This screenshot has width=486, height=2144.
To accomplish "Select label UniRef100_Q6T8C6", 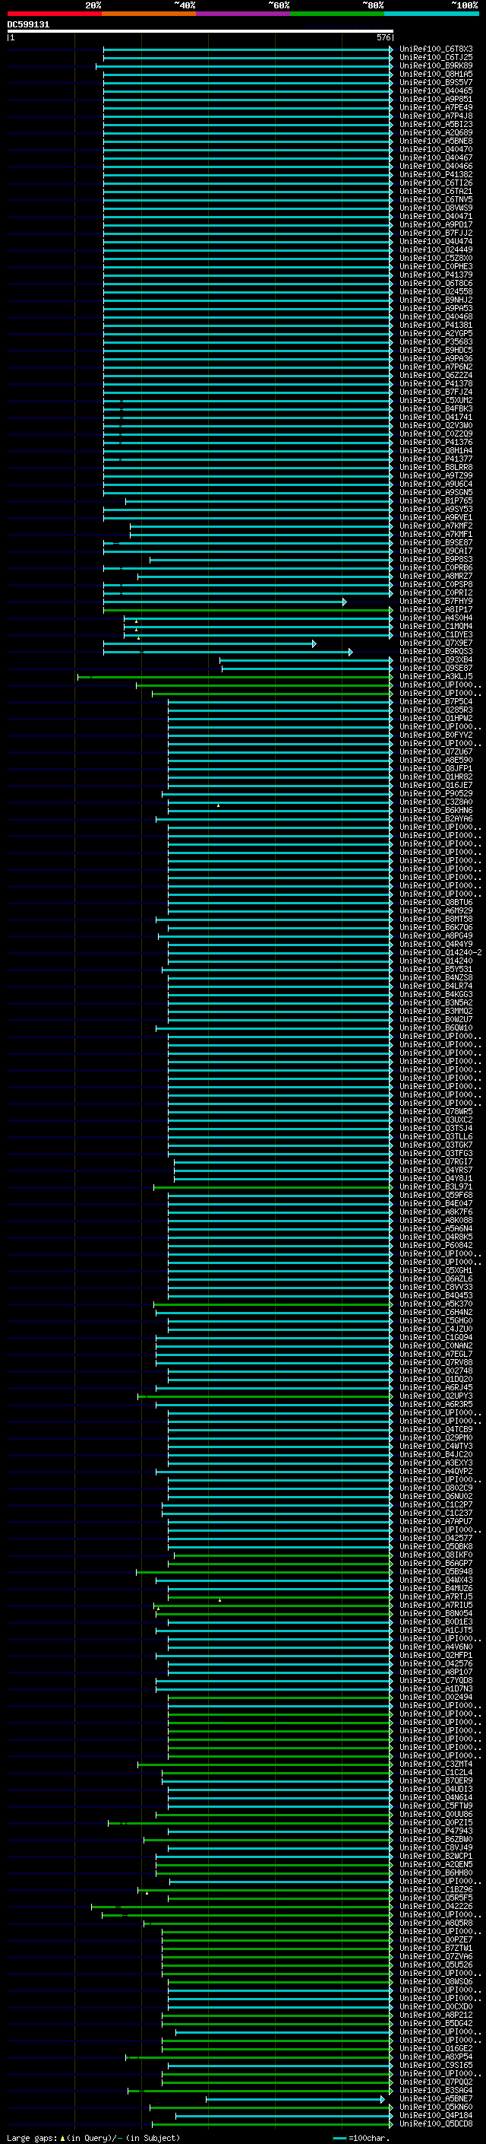I will [x=436, y=283].
